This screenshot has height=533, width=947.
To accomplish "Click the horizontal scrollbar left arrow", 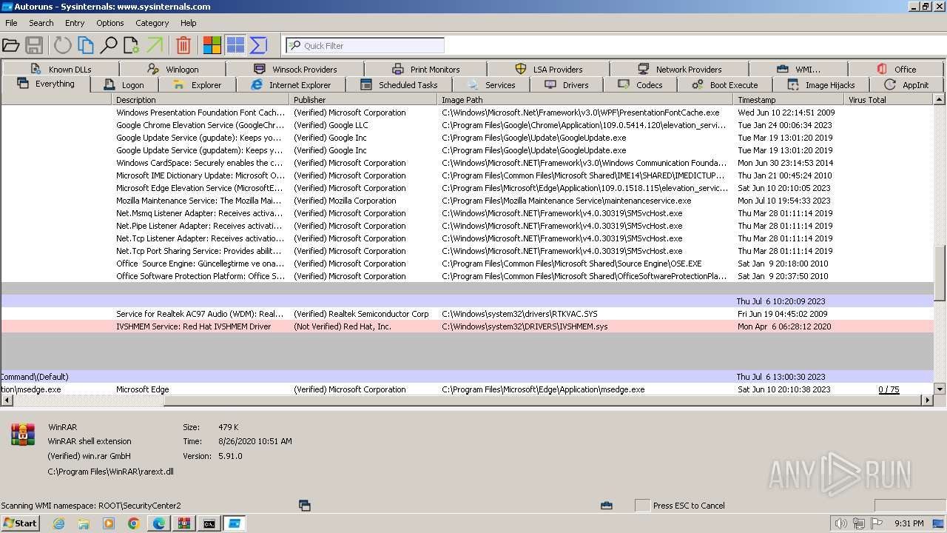I will 6,400.
